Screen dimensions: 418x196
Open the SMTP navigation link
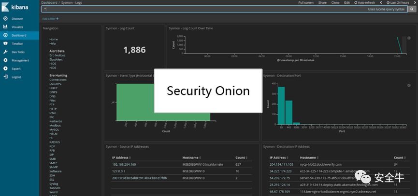(53, 163)
